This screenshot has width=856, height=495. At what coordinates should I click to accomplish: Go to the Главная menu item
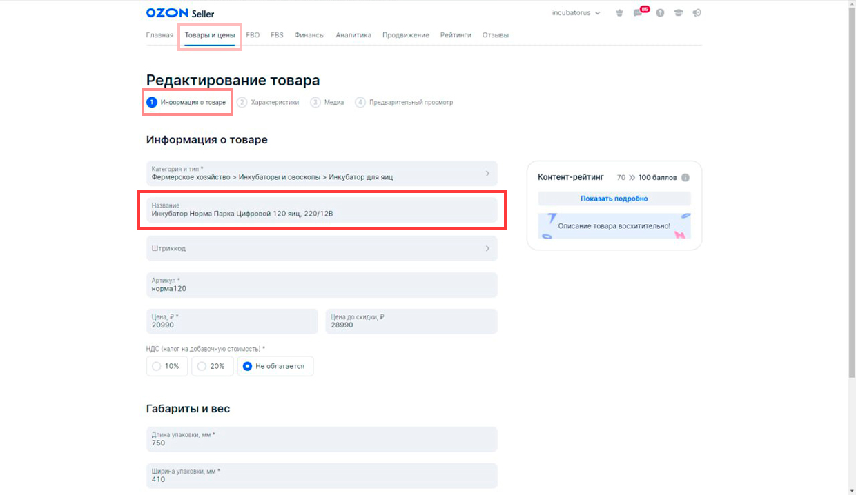click(x=159, y=35)
